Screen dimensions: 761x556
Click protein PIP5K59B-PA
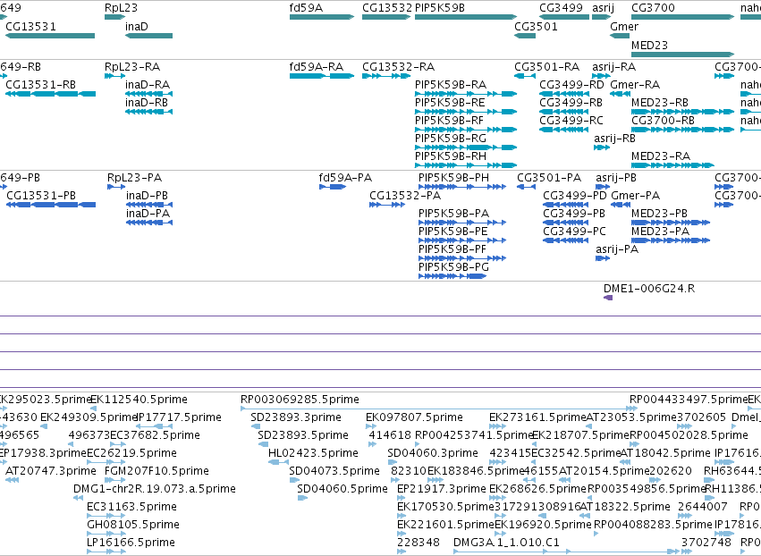[x=462, y=223]
